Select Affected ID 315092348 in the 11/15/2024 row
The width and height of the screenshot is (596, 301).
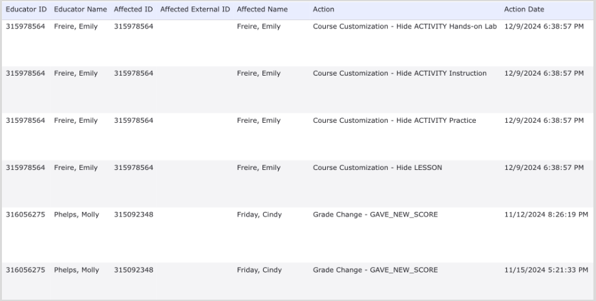point(133,270)
